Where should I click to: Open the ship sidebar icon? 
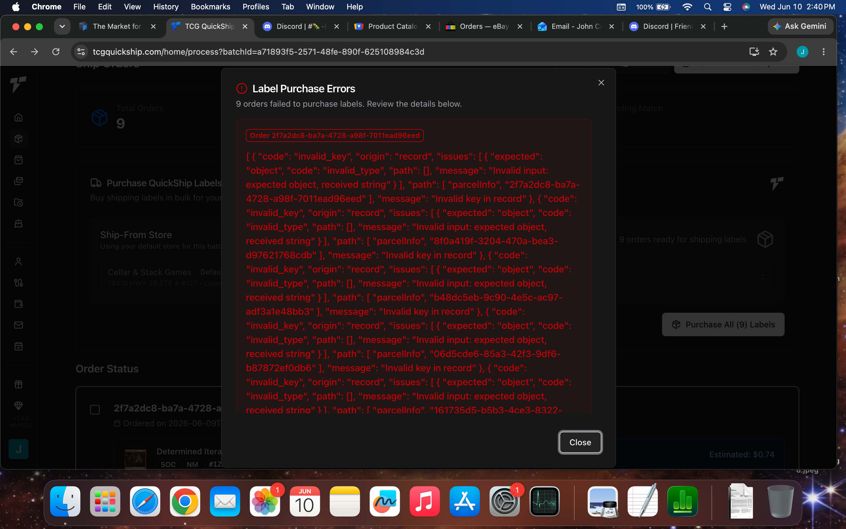point(19,224)
